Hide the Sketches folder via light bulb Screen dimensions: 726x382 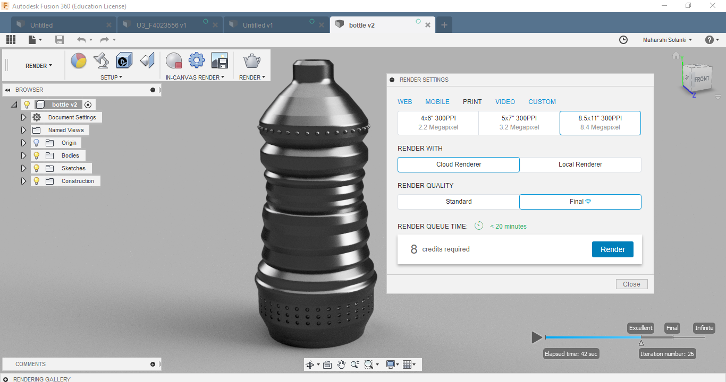[37, 168]
